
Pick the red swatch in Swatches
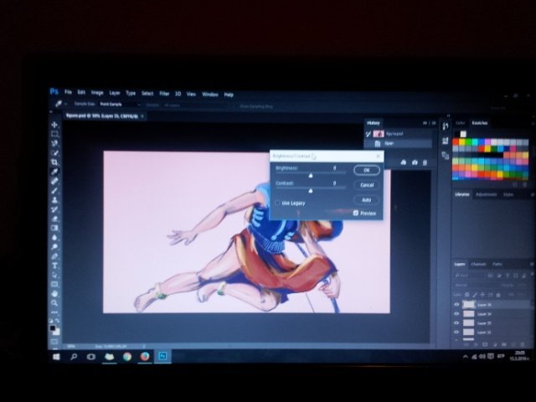click(456, 142)
